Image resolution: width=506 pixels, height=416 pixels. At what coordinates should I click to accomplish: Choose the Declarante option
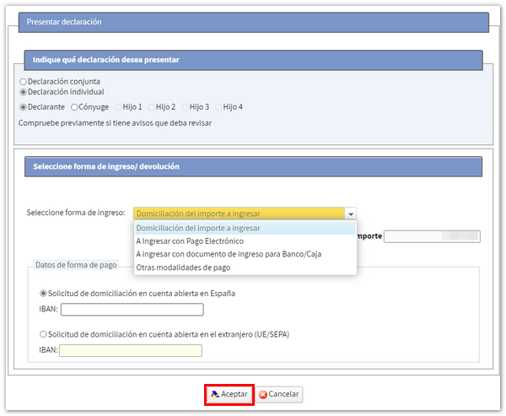[x=23, y=107]
